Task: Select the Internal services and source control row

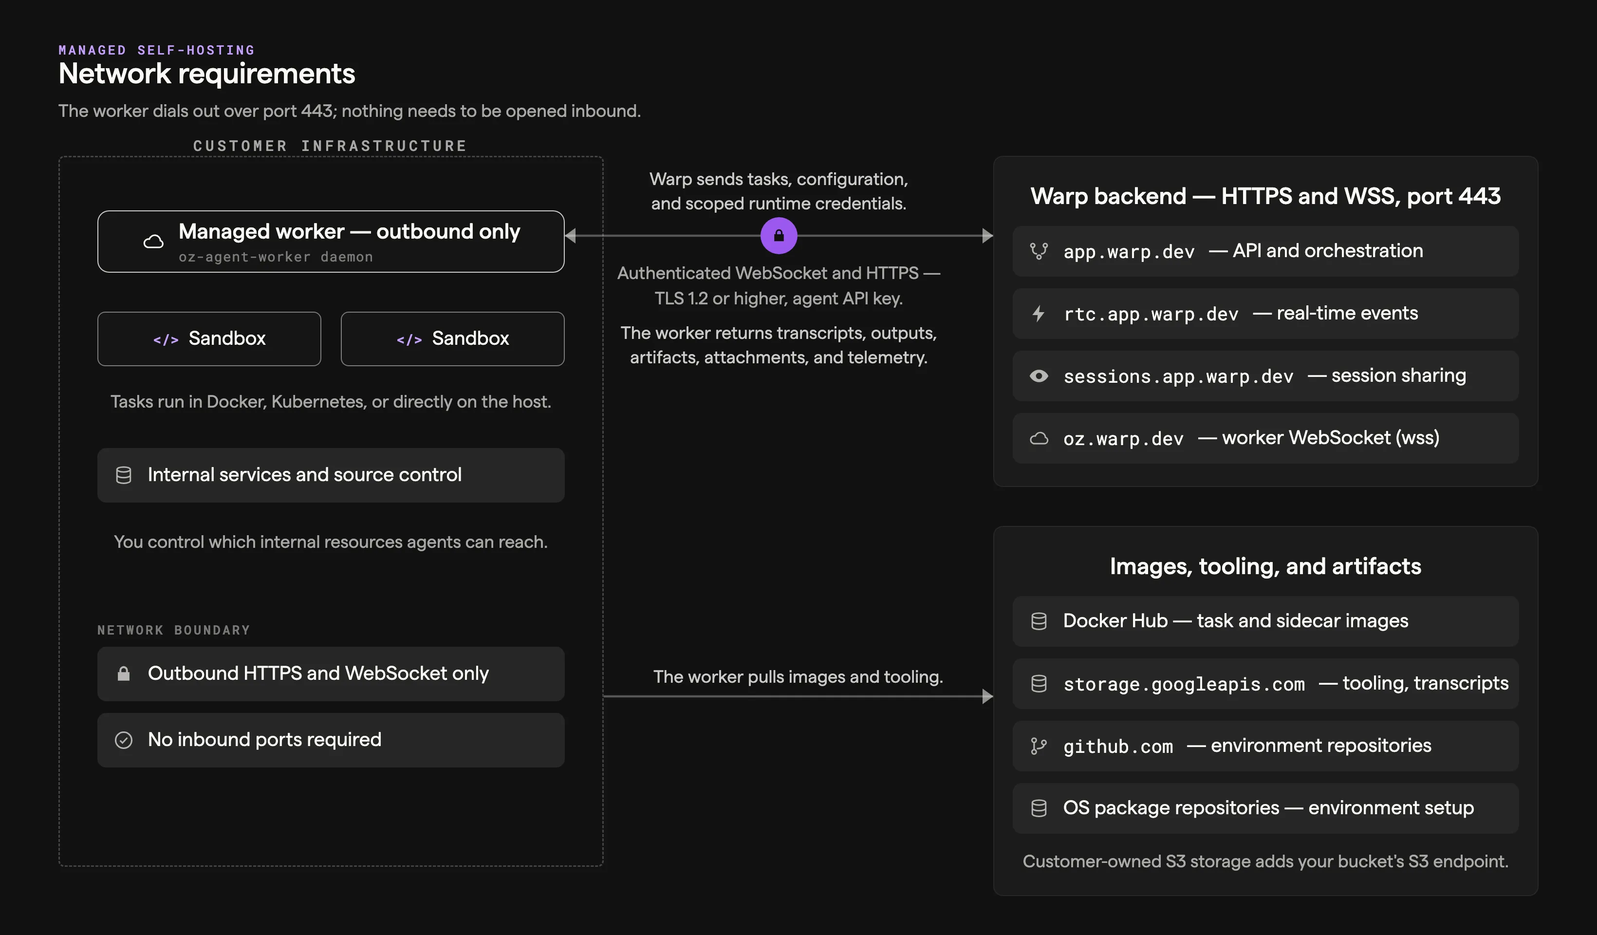Action: point(331,475)
